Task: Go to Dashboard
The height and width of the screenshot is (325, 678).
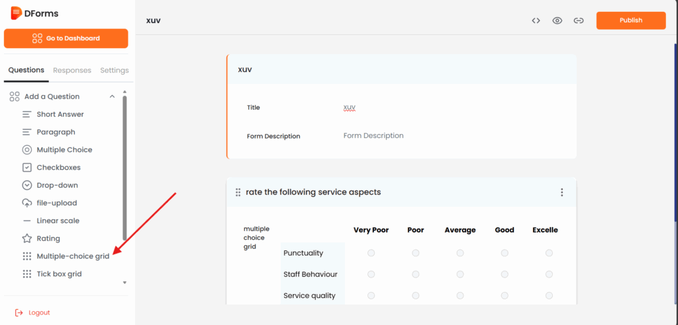Action: pos(66,38)
